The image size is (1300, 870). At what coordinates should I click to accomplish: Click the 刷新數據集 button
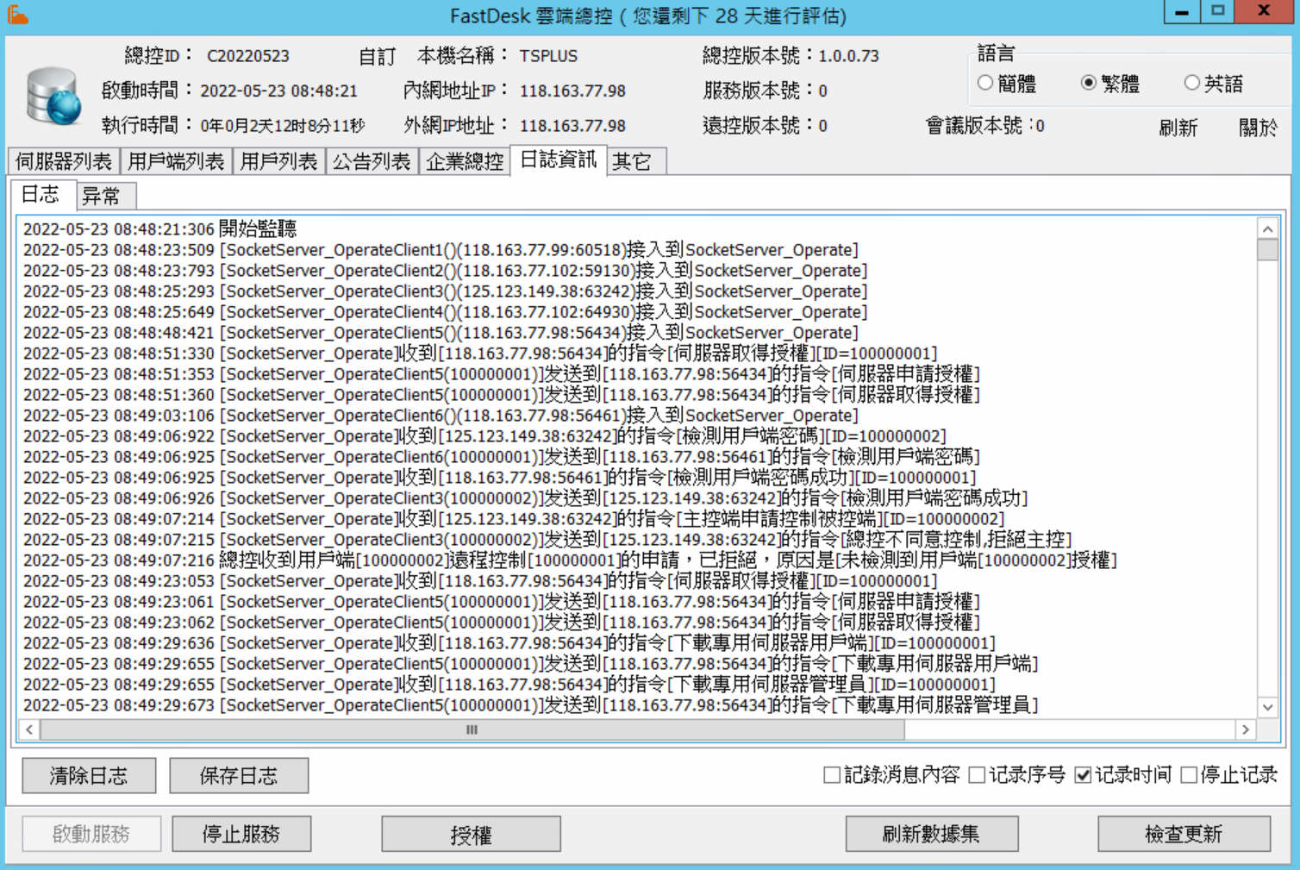coord(931,834)
